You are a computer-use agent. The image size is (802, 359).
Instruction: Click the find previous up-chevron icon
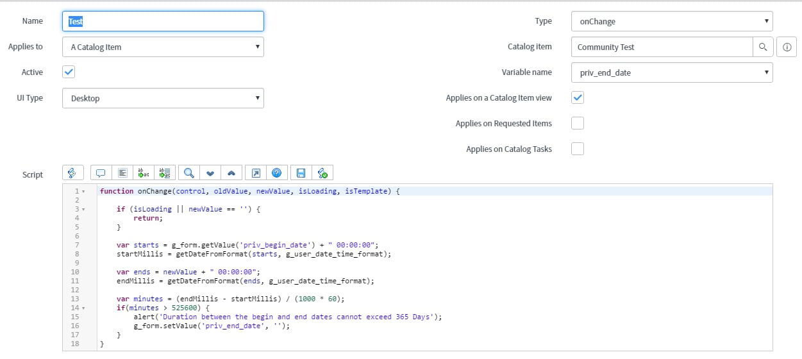231,173
